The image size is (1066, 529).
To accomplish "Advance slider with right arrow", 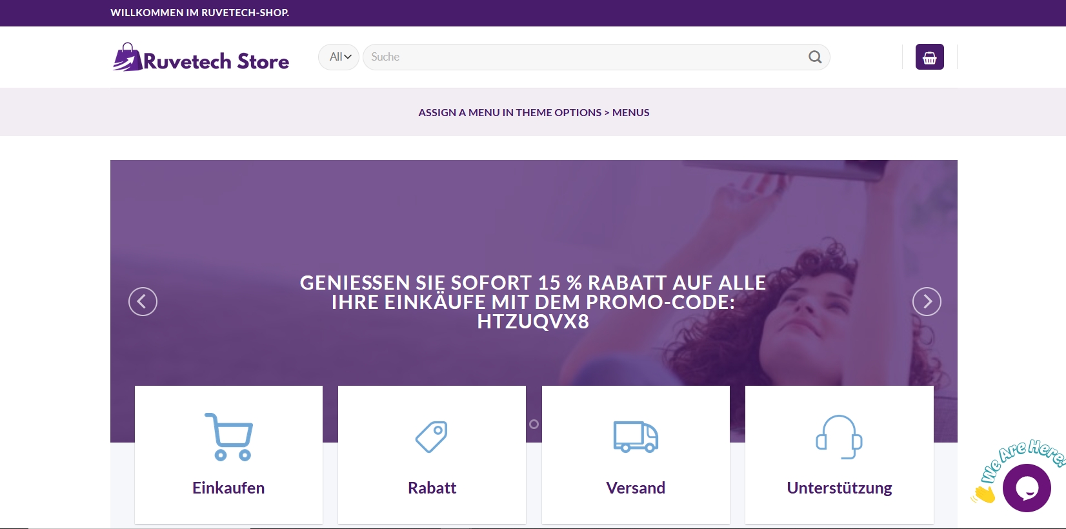I will (927, 301).
